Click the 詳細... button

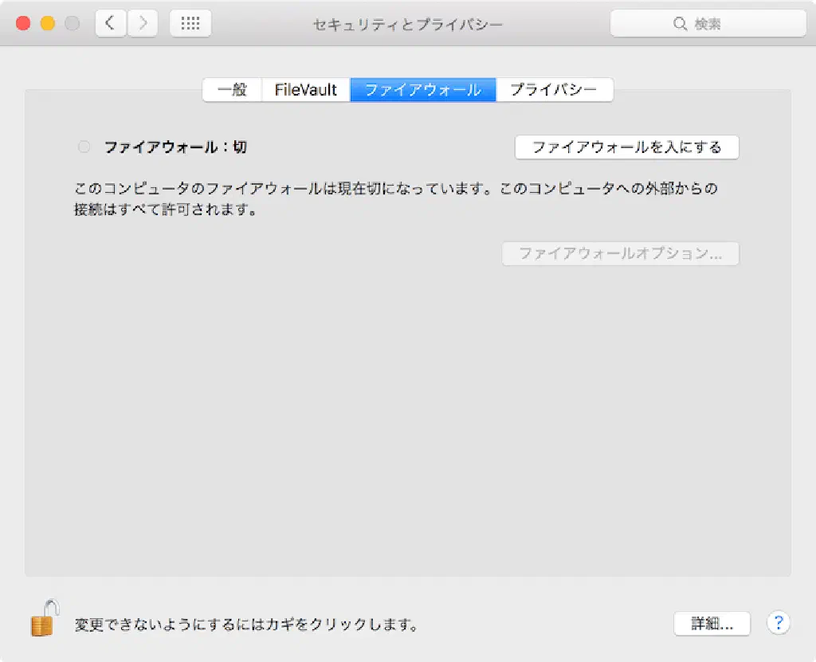712,624
